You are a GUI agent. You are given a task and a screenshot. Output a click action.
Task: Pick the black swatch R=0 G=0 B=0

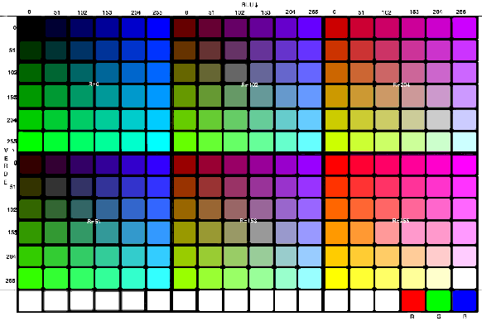point(30,28)
